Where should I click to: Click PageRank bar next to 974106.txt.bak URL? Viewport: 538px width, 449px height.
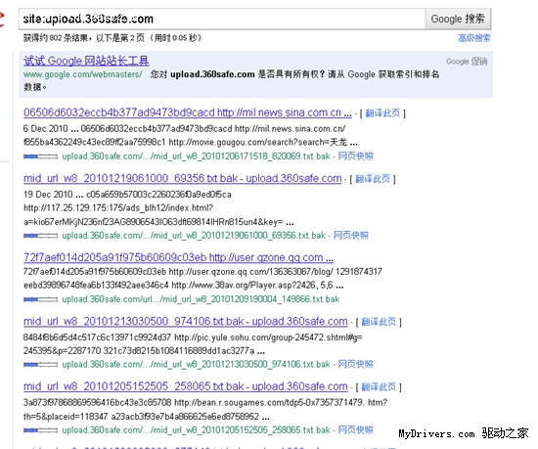(x=40, y=365)
